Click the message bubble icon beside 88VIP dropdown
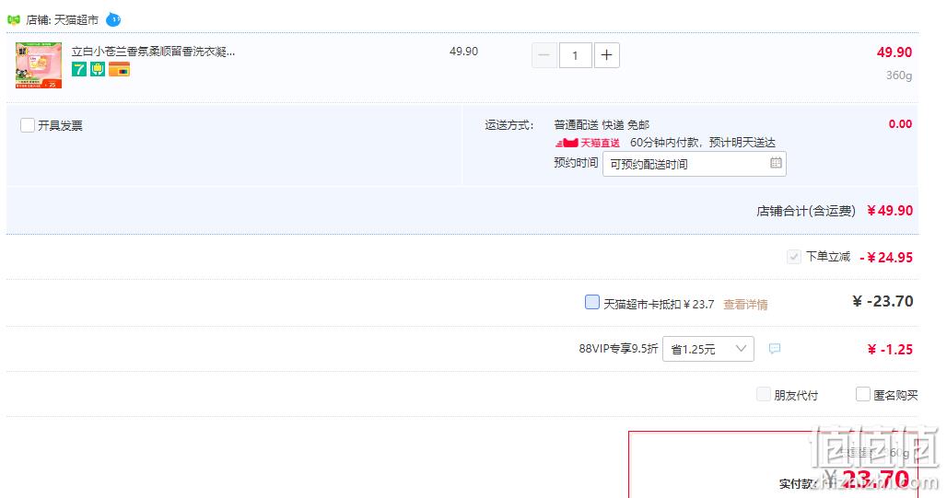This screenshot has width=947, height=498. click(x=774, y=349)
